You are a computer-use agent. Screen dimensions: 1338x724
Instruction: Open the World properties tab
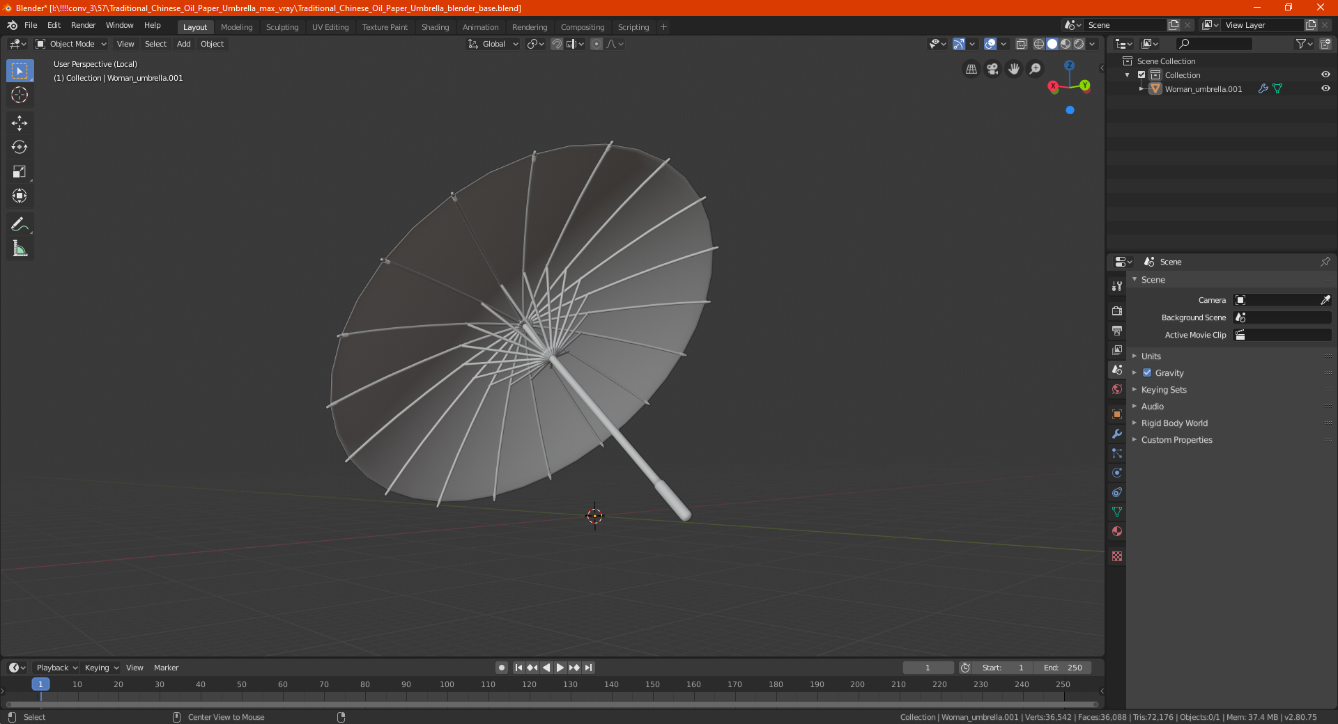(1117, 389)
